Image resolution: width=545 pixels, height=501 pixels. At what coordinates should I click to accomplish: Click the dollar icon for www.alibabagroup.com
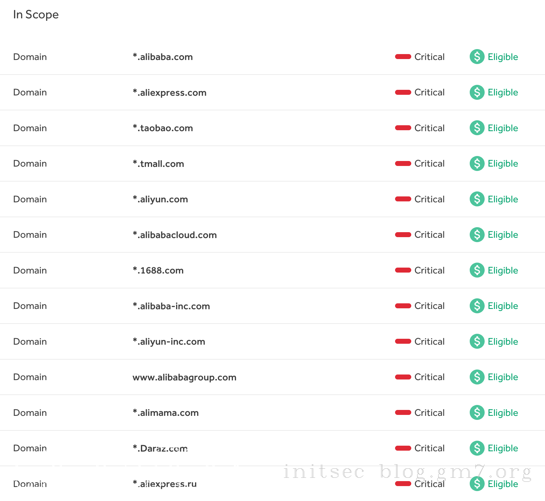(477, 377)
